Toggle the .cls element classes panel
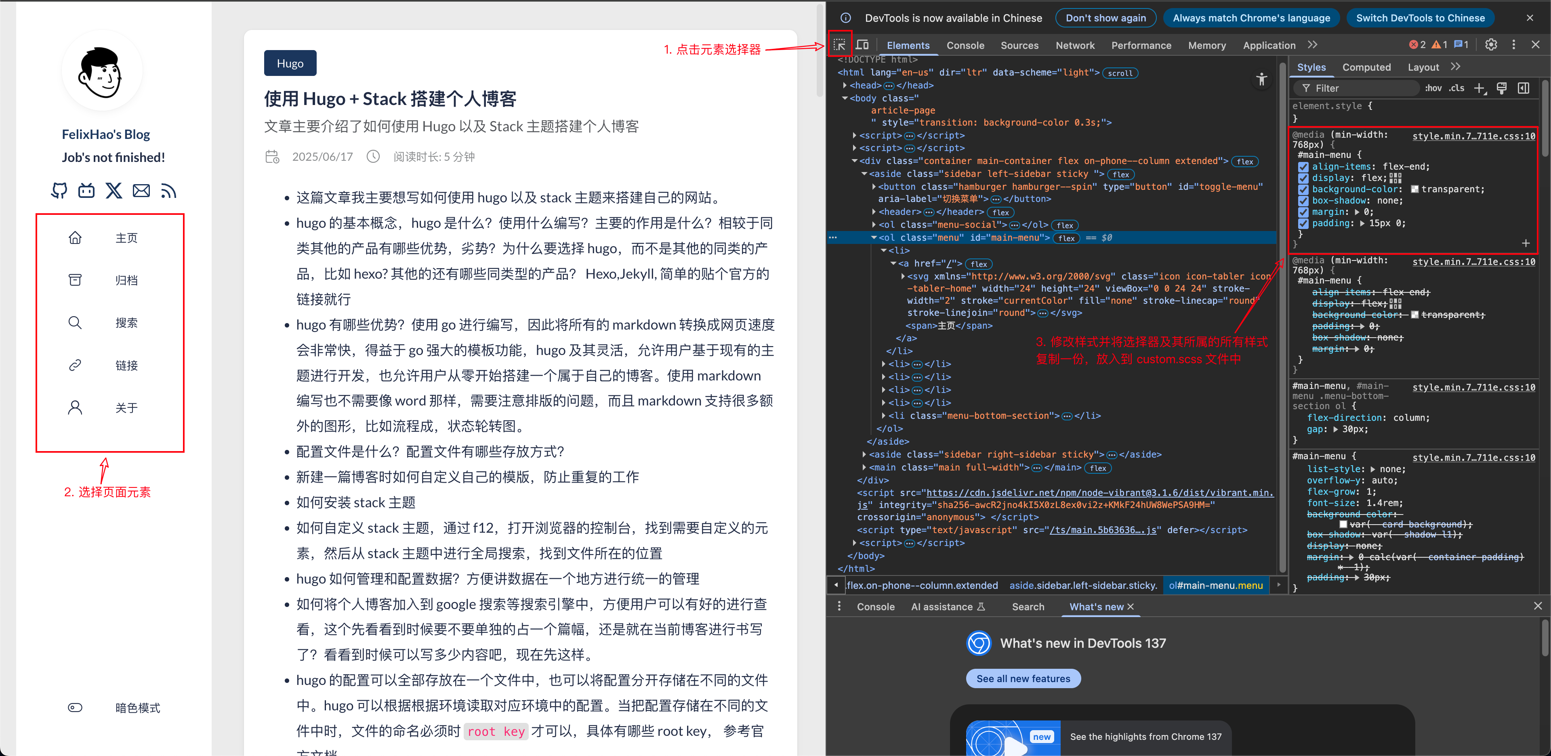 tap(1456, 88)
